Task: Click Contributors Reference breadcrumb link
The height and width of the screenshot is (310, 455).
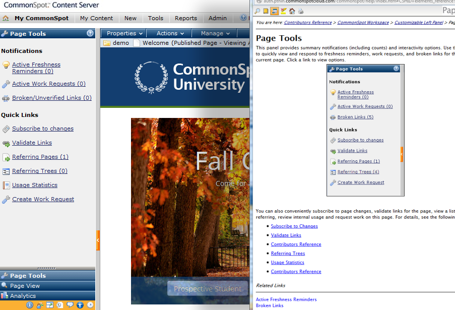Action: (307, 23)
